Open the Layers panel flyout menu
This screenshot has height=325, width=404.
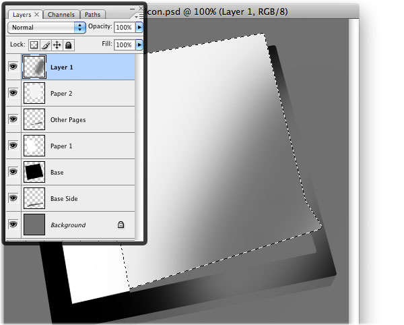139,17
